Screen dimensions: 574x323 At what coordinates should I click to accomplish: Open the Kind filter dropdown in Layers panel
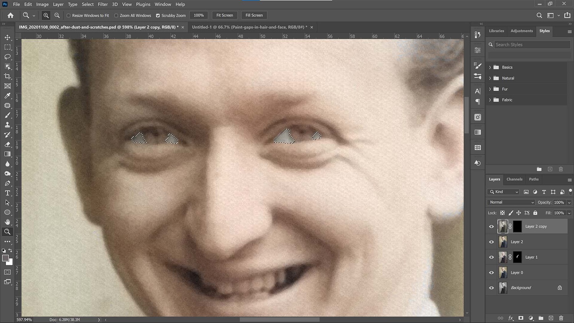pos(503,192)
